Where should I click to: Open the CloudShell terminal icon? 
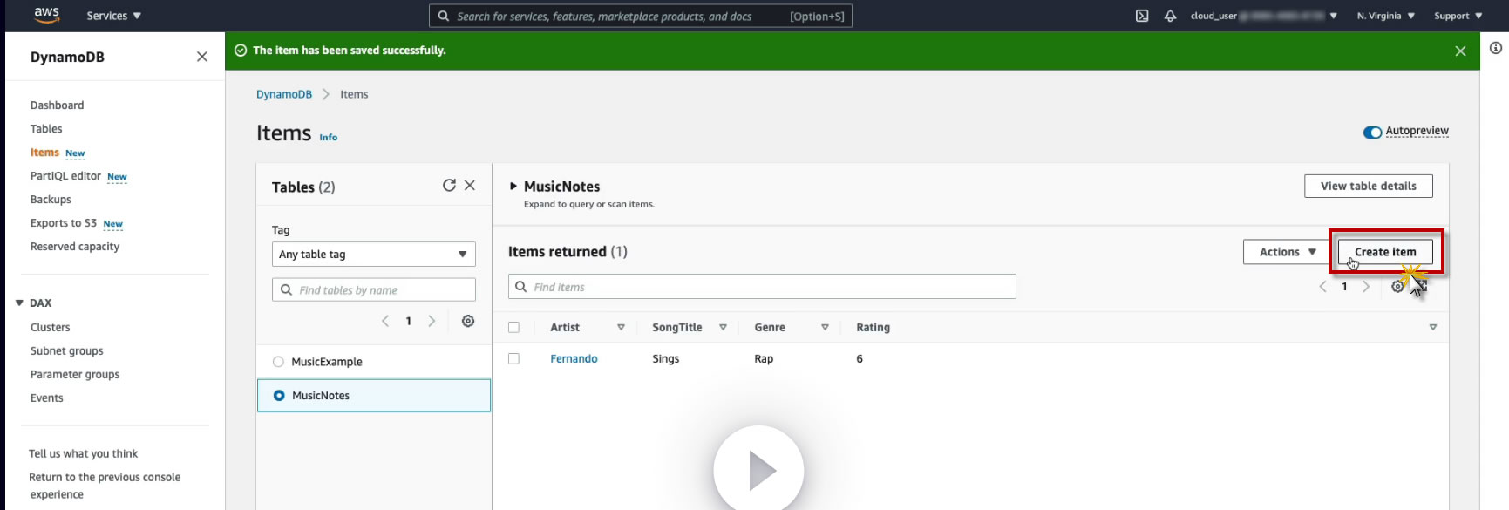(1142, 16)
